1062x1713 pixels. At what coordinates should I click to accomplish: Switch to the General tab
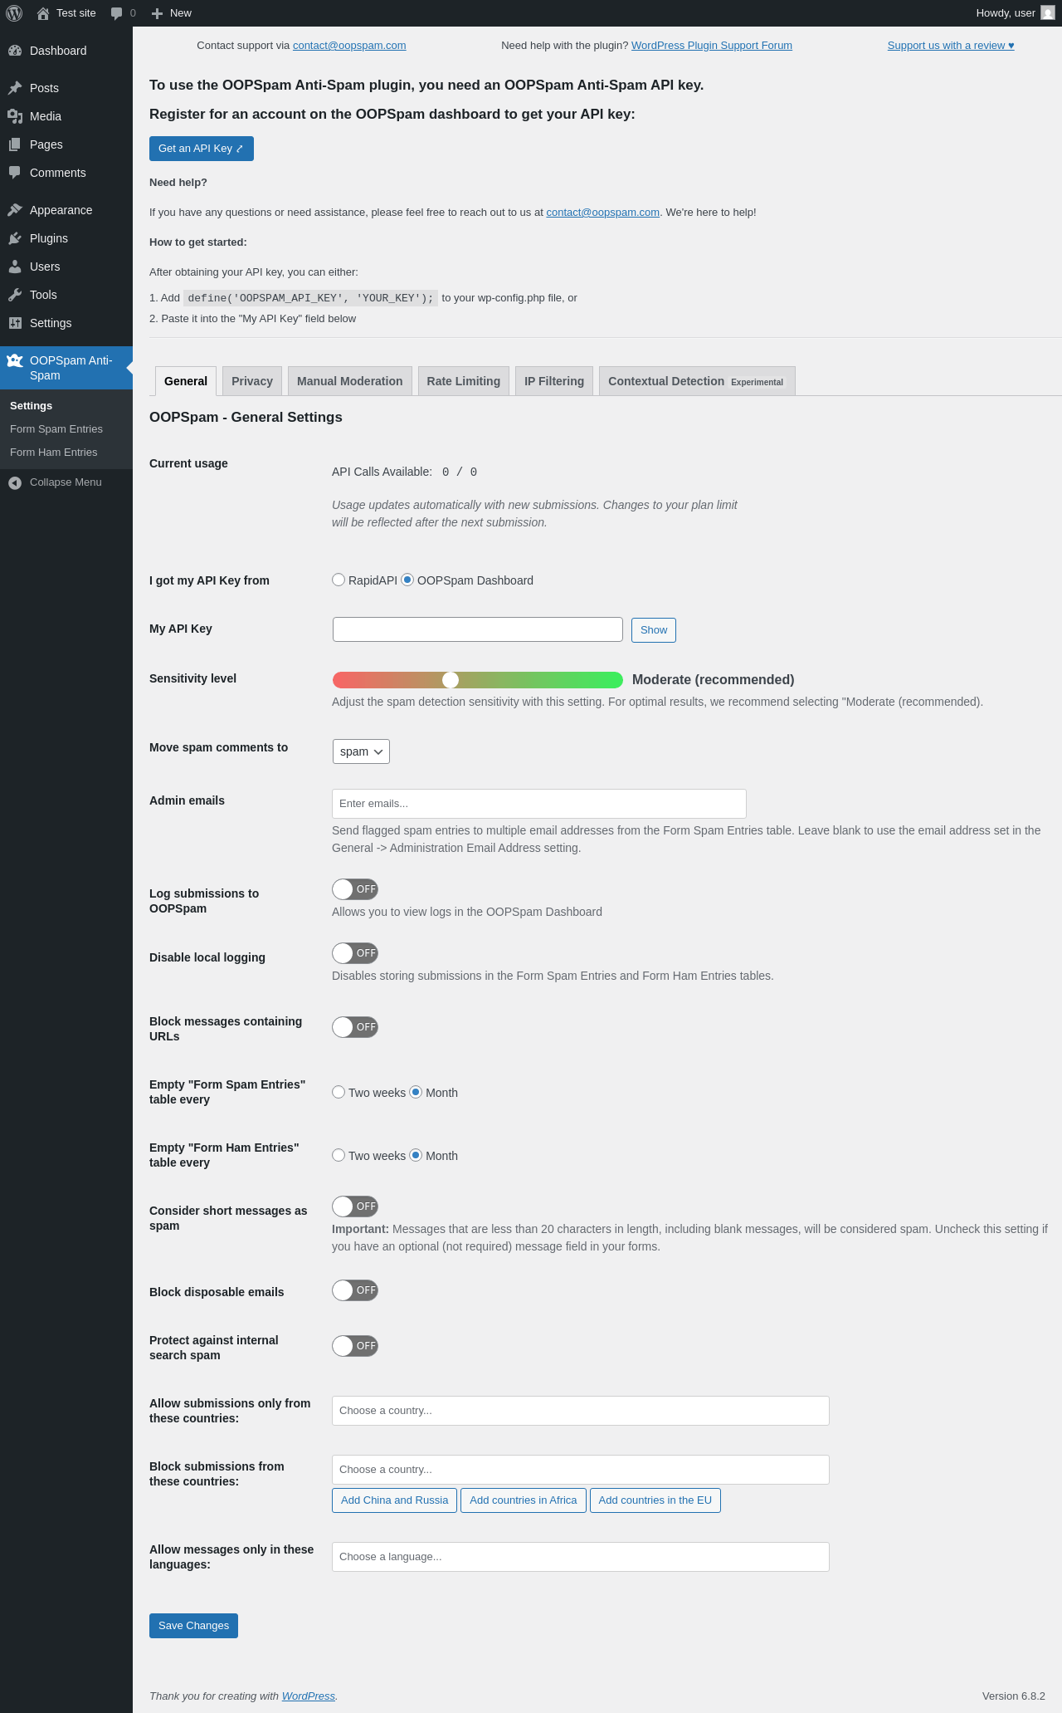click(x=186, y=381)
